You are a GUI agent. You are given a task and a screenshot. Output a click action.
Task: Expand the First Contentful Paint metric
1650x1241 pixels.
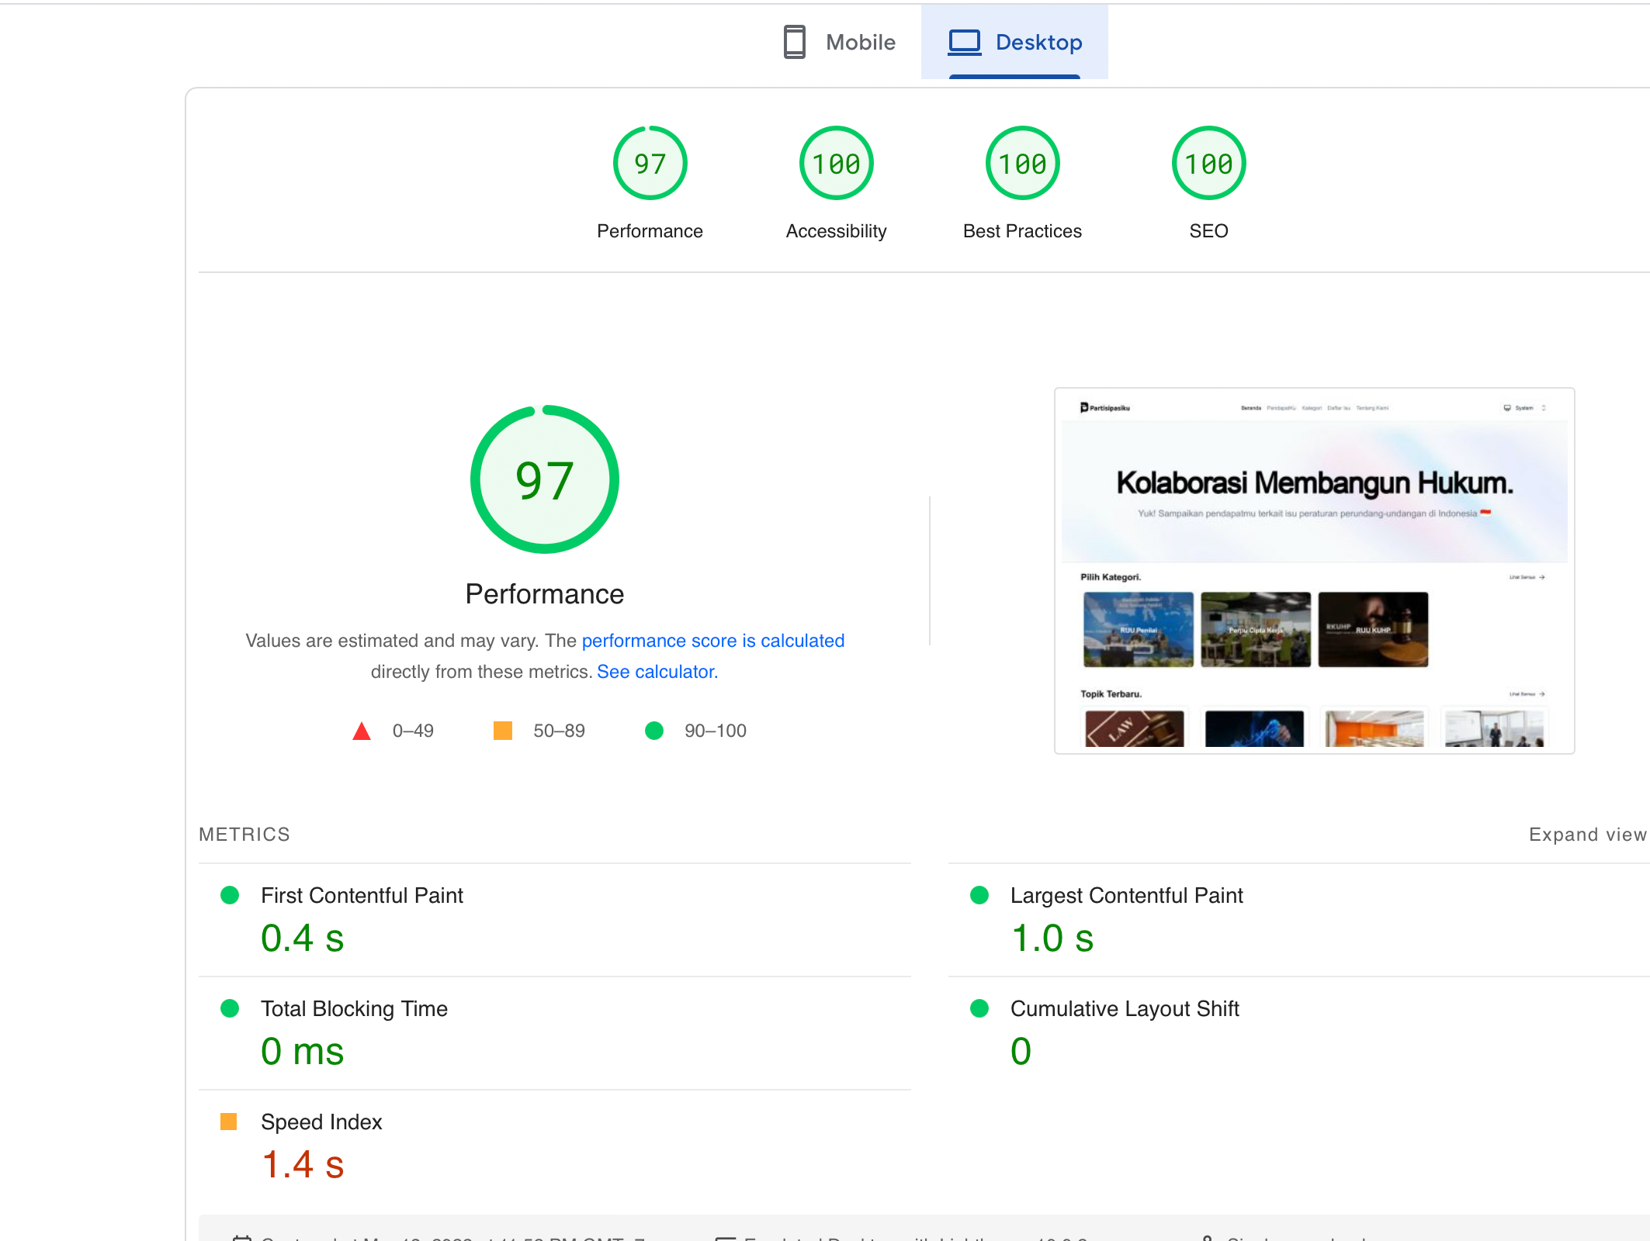[362, 896]
